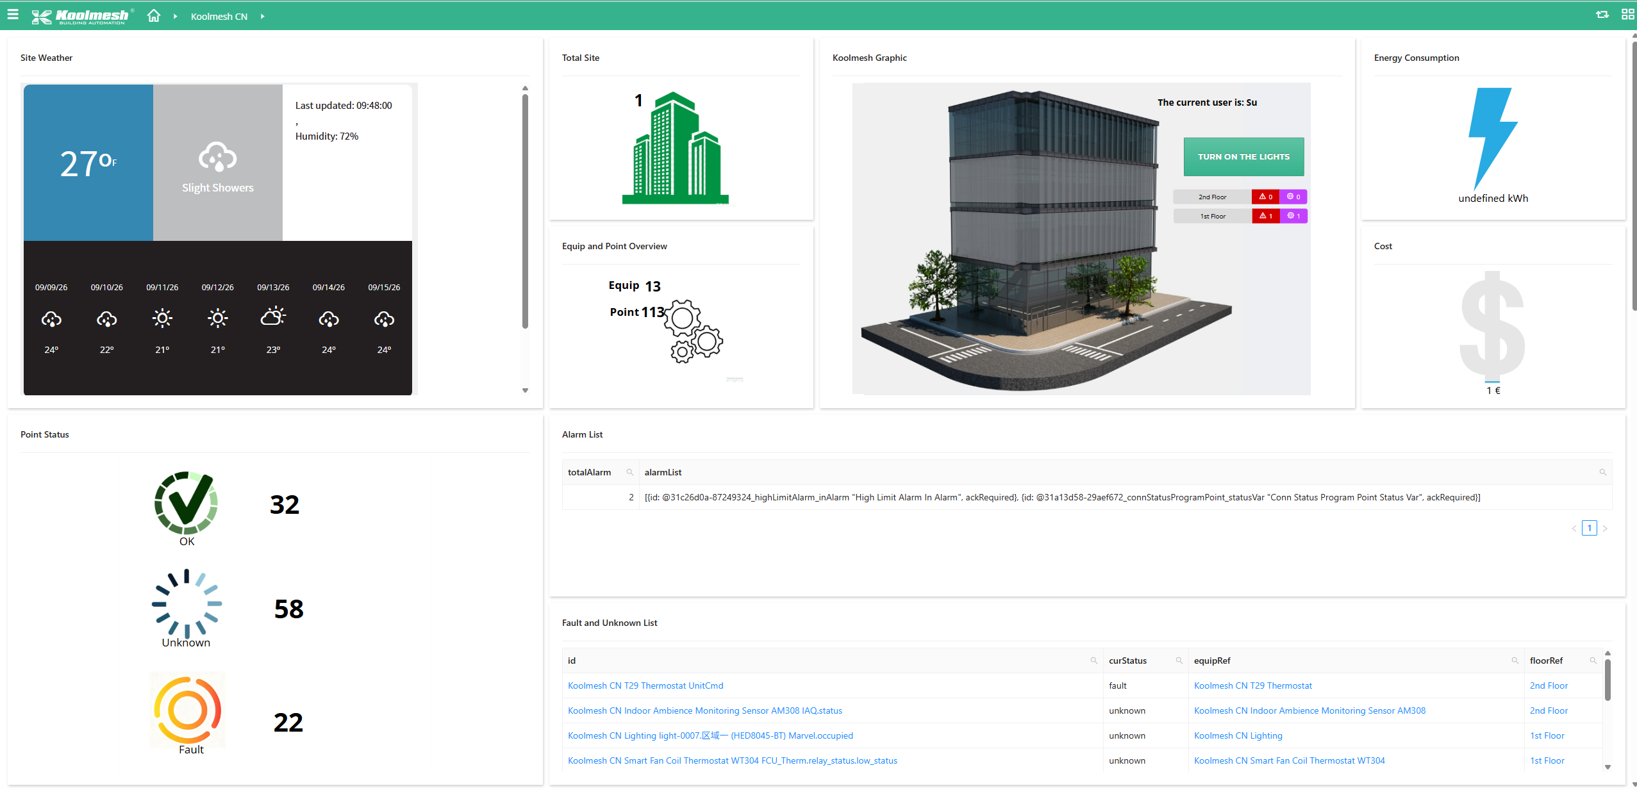Screen dimensions: 1637x788
Task: Click Unknown point count 58
Action: coord(289,609)
